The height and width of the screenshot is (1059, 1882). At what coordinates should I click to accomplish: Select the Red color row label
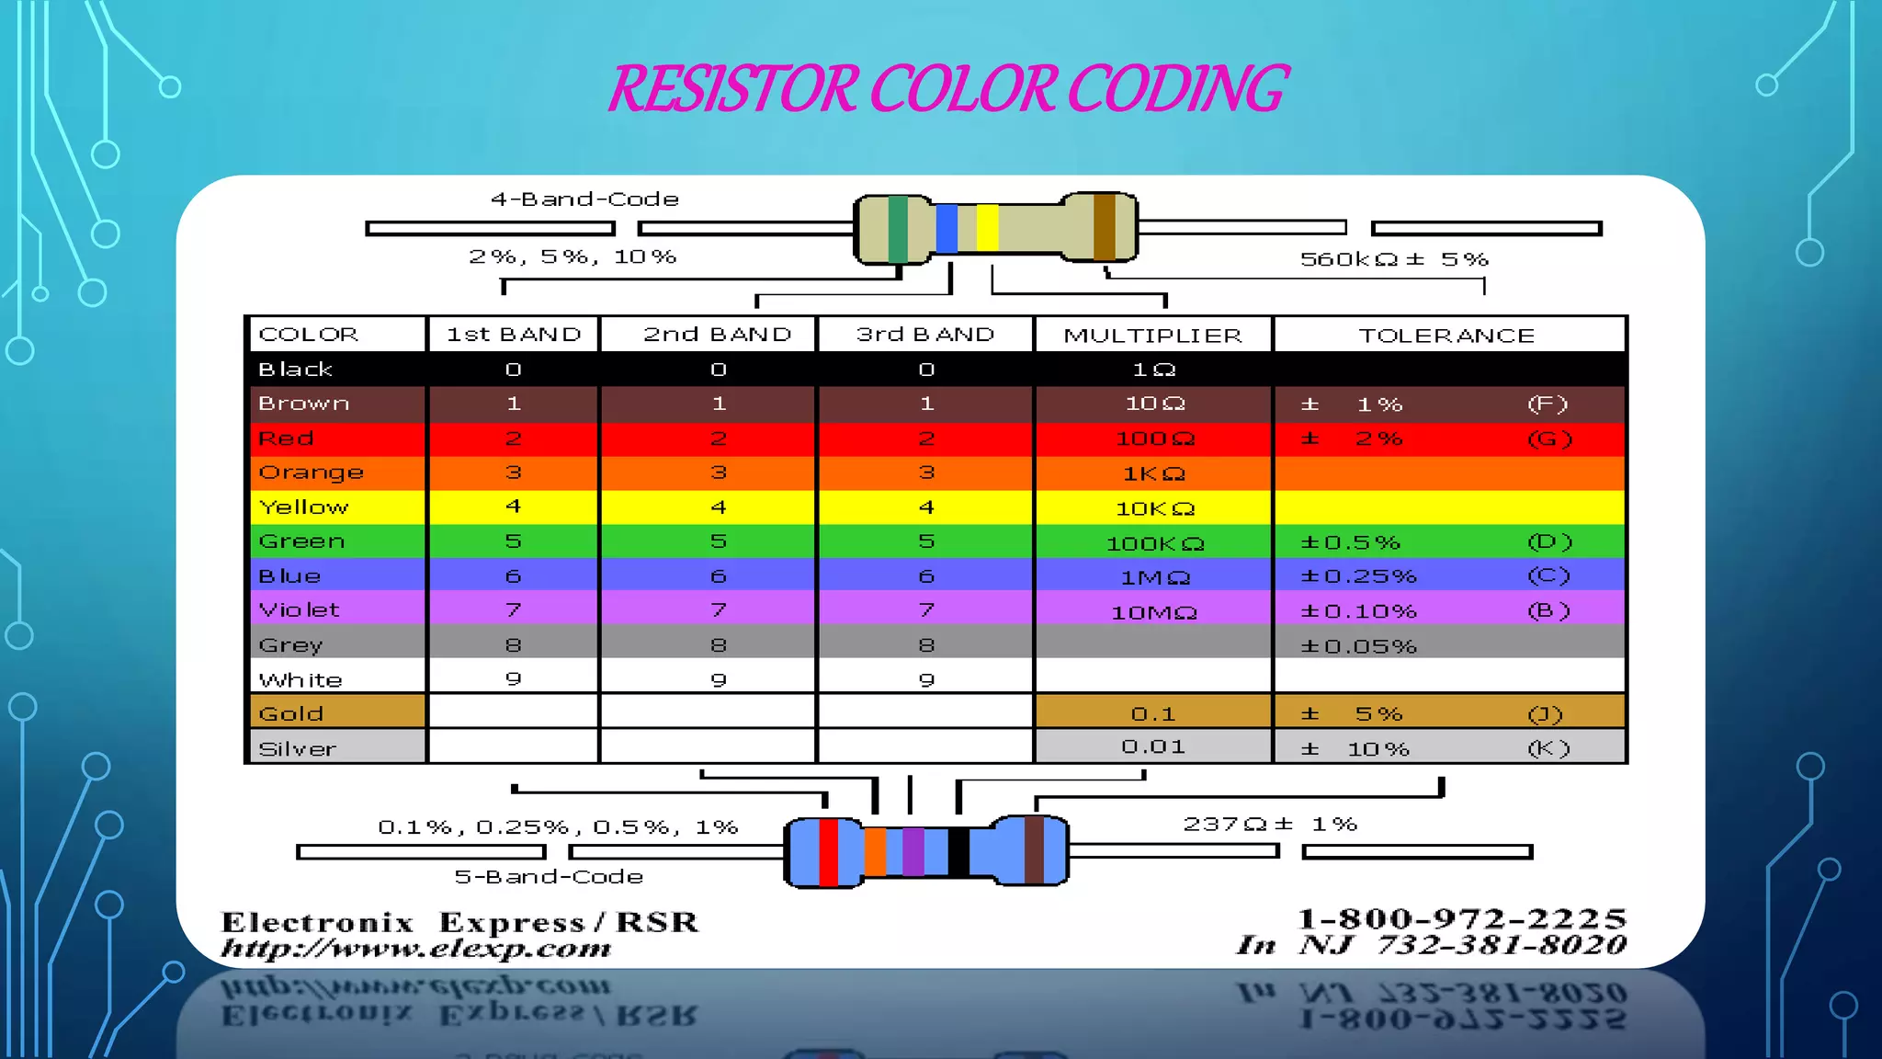tap(286, 438)
